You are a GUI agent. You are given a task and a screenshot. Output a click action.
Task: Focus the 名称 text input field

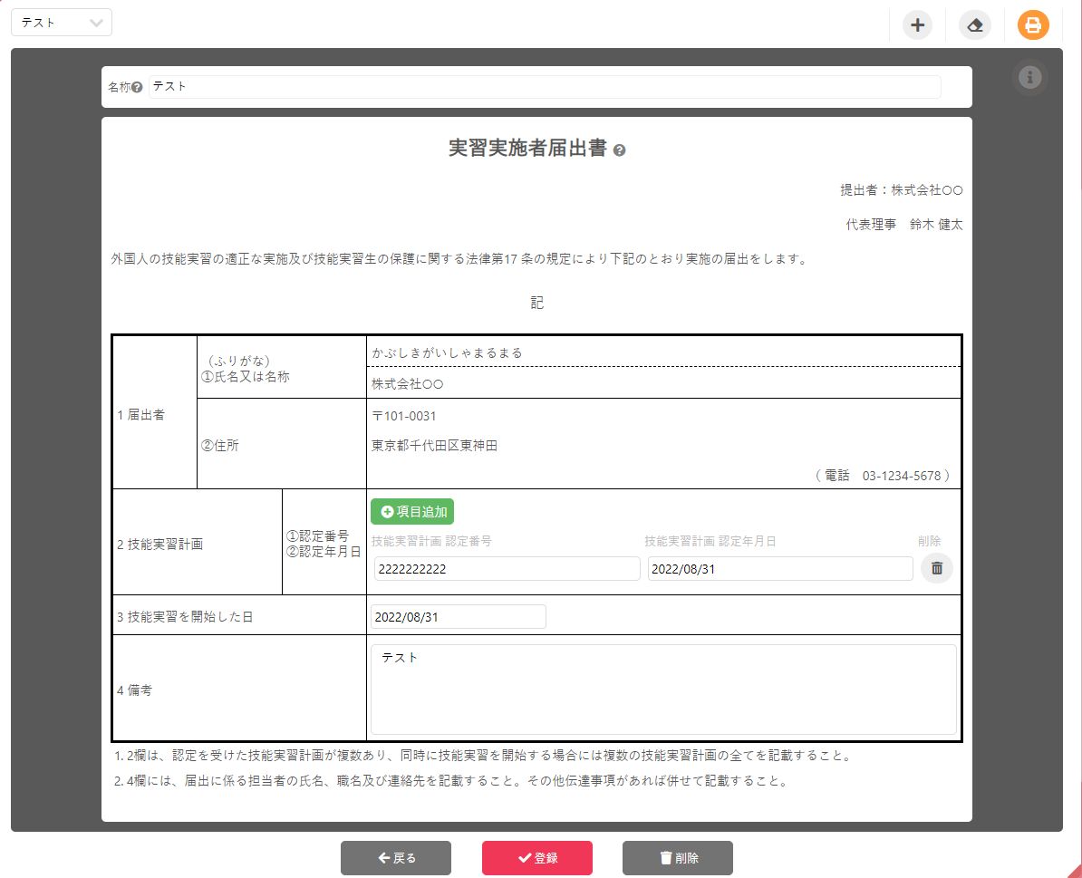pos(544,87)
